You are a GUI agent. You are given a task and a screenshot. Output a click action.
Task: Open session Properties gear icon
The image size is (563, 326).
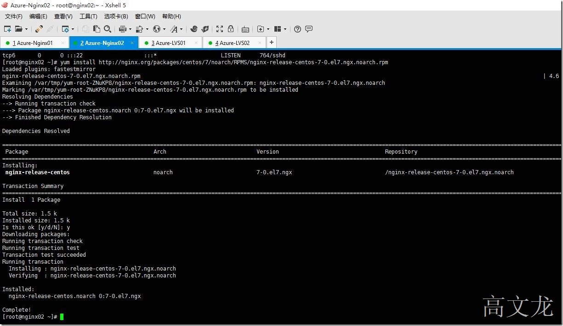[x=65, y=29]
